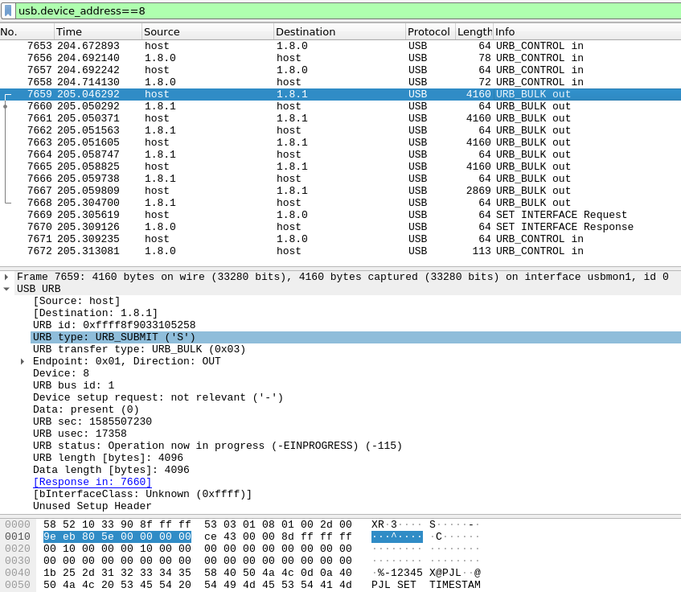
Task: Sort packets by Time column header
Action: coord(98,31)
